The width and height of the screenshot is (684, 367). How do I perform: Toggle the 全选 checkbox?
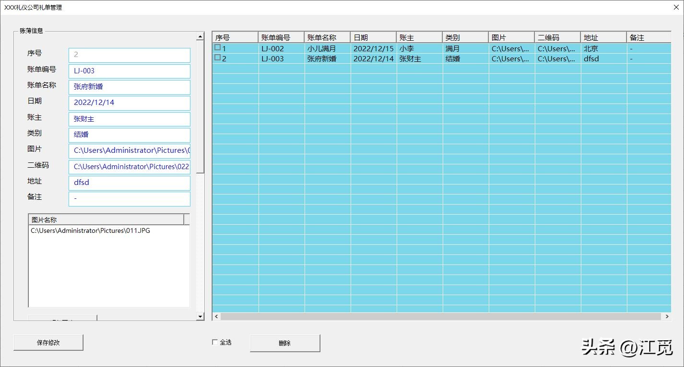215,342
